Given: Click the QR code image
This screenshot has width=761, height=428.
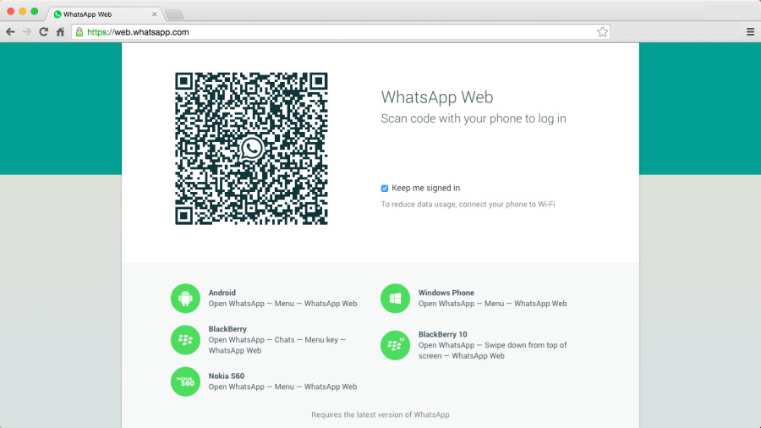Looking at the screenshot, I should (251, 149).
